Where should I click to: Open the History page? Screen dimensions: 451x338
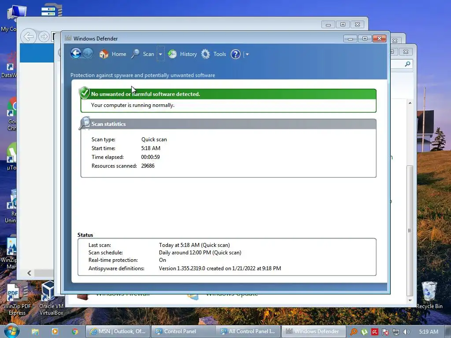[x=182, y=54]
